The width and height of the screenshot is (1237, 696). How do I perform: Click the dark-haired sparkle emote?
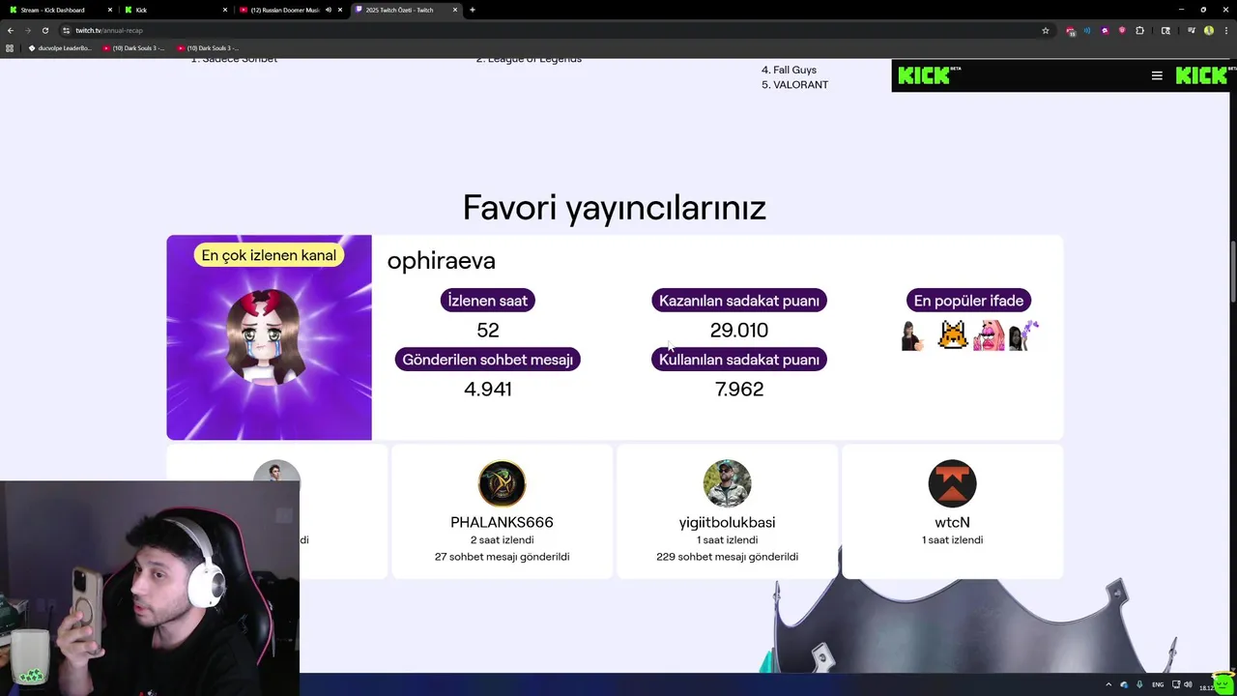pyautogui.click(x=1022, y=335)
